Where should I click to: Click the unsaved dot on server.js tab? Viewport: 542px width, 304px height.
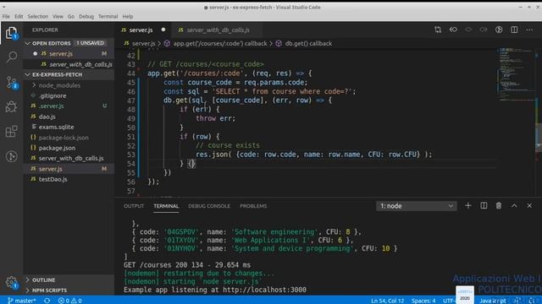[163, 30]
